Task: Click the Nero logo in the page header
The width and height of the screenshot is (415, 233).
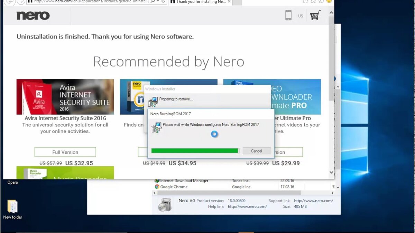Action: pyautogui.click(x=33, y=16)
